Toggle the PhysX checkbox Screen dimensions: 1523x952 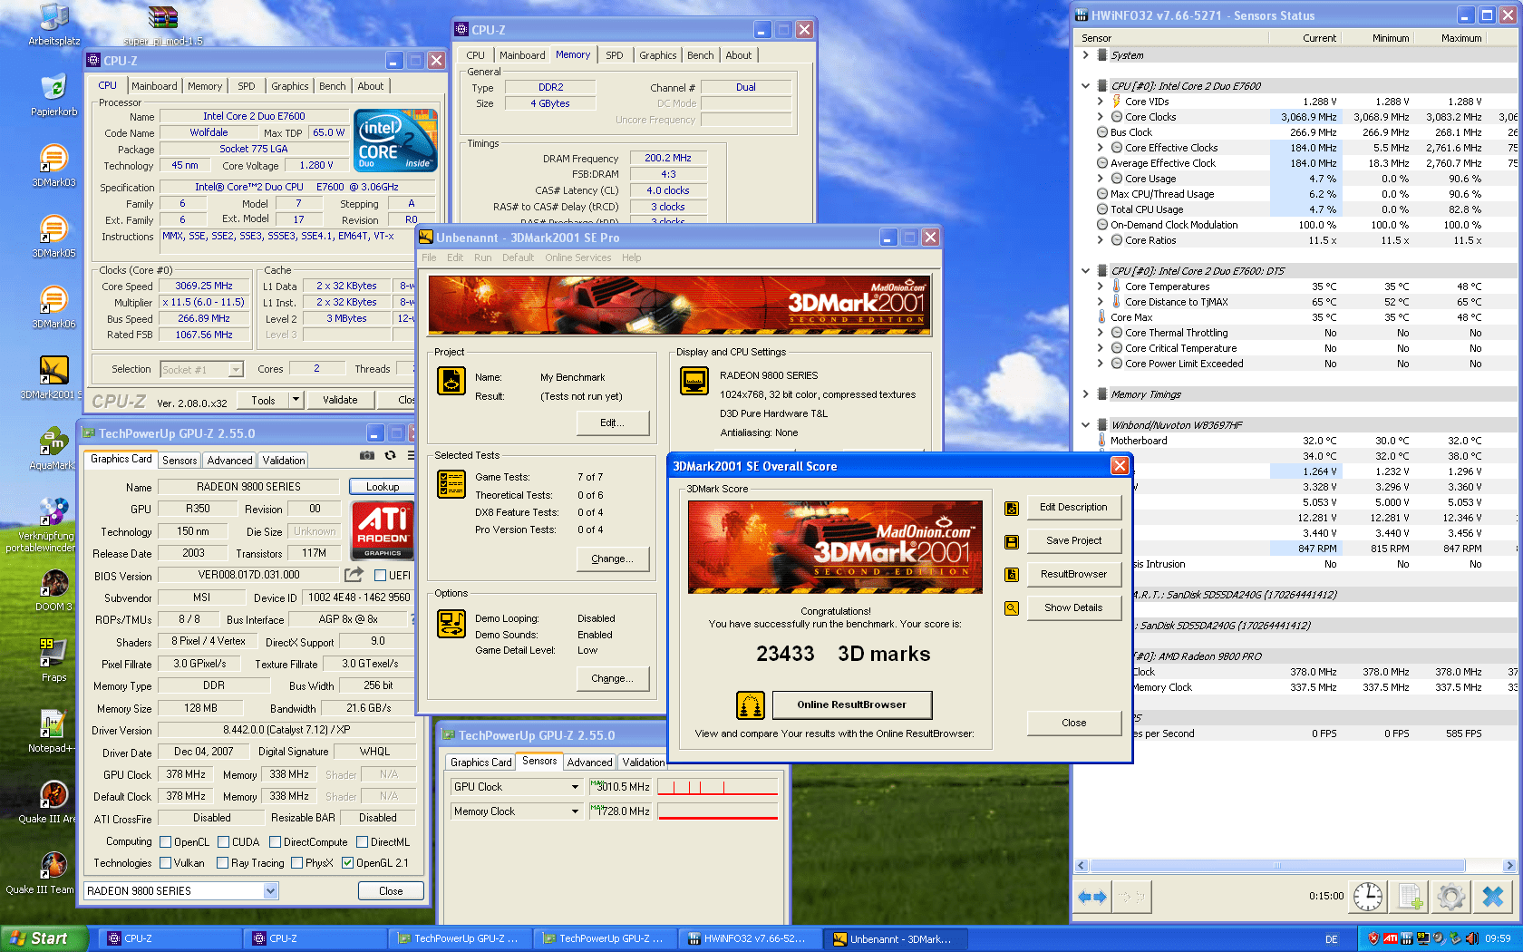click(296, 863)
